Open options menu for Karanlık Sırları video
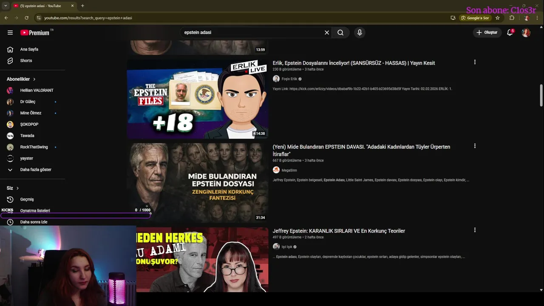This screenshot has width=544, height=306. click(x=475, y=230)
